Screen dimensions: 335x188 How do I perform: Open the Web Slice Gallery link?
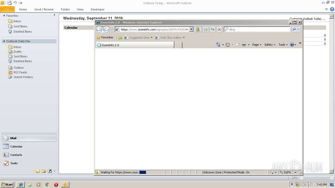pyautogui.click(x=170, y=38)
